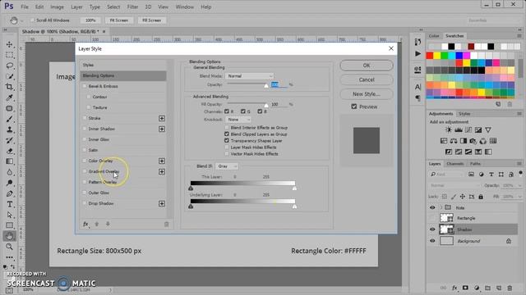Open Layers panel Opacity dropdown
This screenshot has height=295, width=526.
point(519,186)
